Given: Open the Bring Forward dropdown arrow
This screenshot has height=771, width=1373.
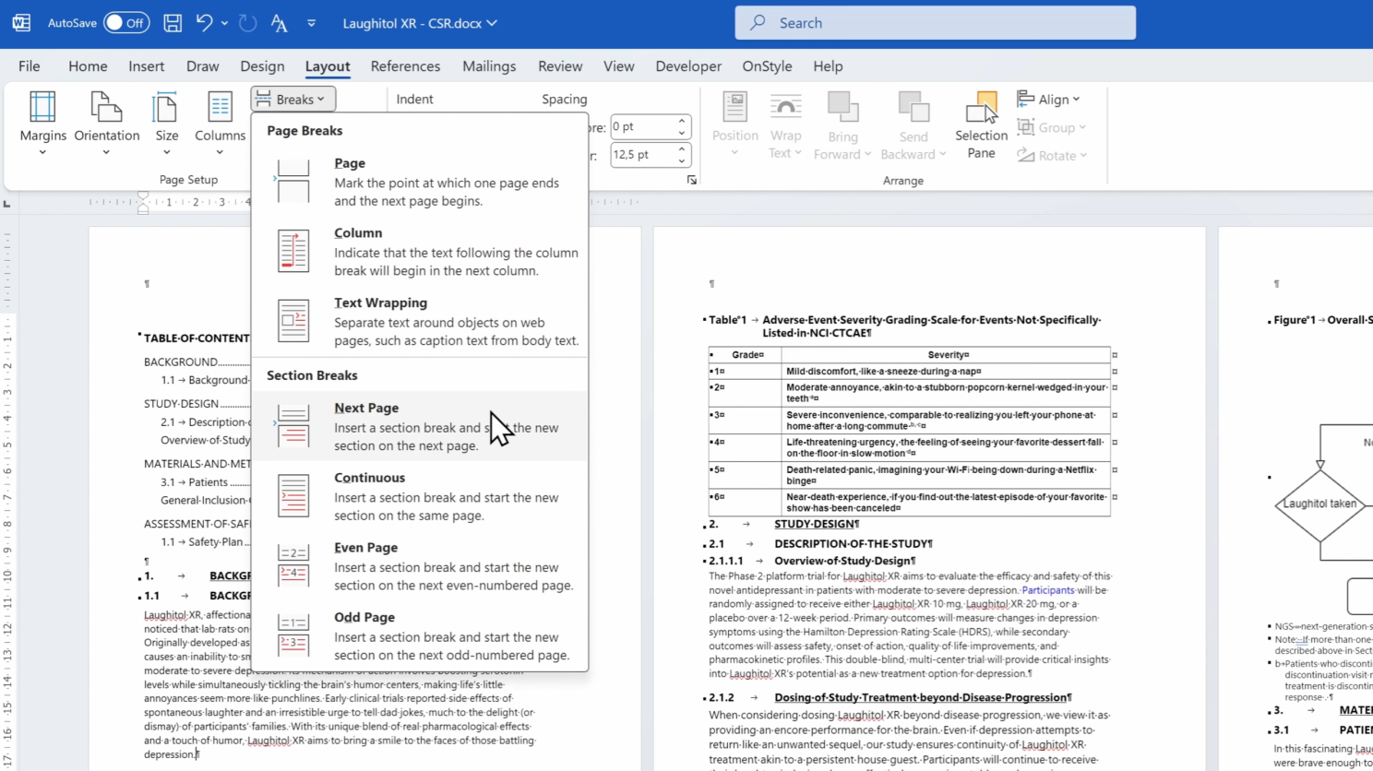Looking at the screenshot, I should [867, 155].
